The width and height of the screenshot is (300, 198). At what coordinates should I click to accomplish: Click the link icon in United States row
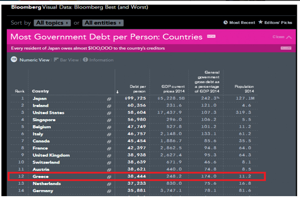click(x=109, y=113)
